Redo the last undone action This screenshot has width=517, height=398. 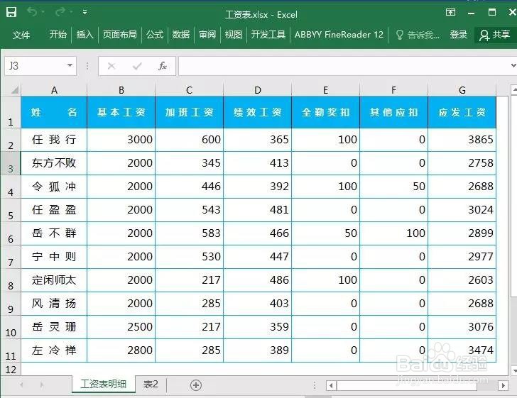pos(60,12)
